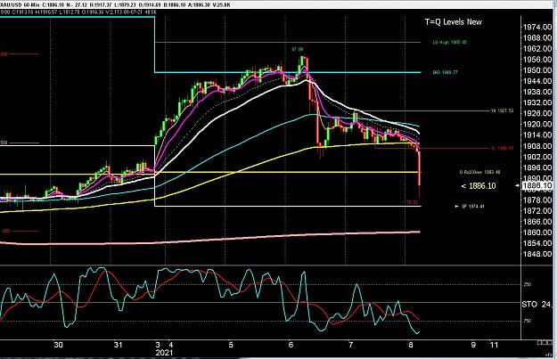Click date 6 on the time axis
Image resolution: width=557 pixels, height=359 pixels.
coord(291,345)
